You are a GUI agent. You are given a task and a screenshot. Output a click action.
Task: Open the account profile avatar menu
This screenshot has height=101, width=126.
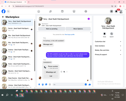click(121, 11)
